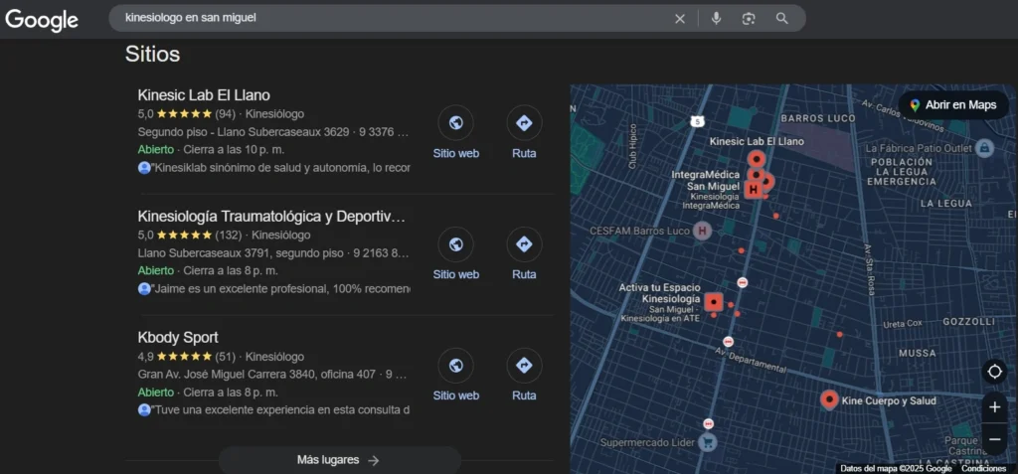The width and height of the screenshot is (1018, 474).
Task: Zoom out the map with minus button
Action: pyautogui.click(x=994, y=439)
